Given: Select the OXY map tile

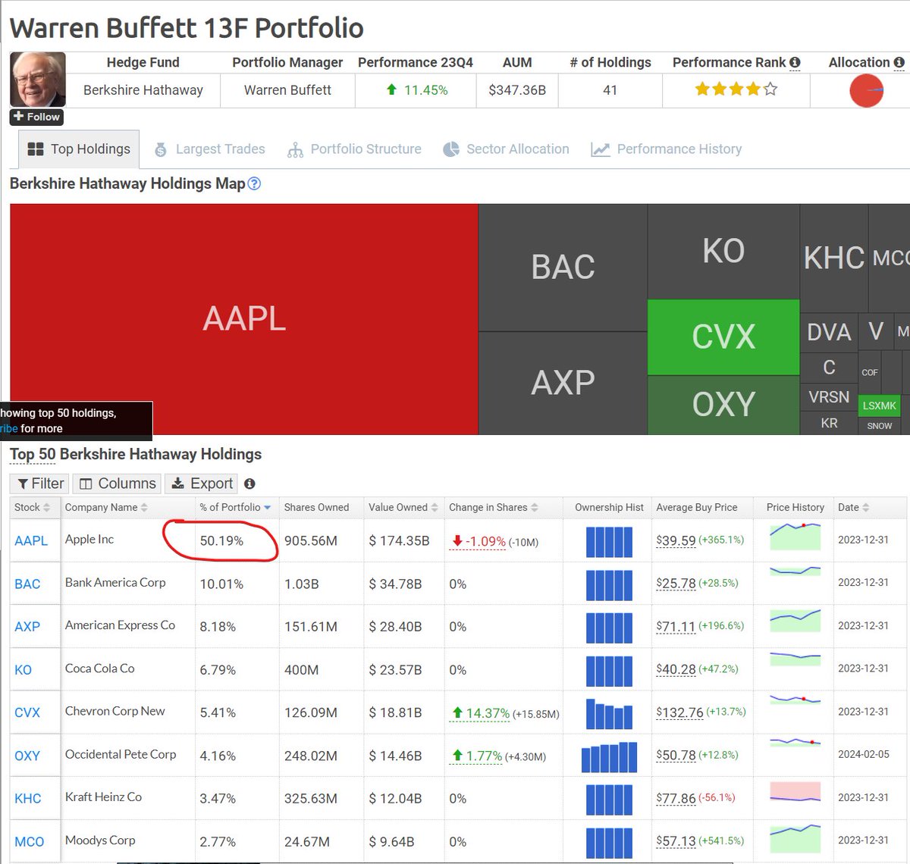Looking at the screenshot, I should [723, 405].
